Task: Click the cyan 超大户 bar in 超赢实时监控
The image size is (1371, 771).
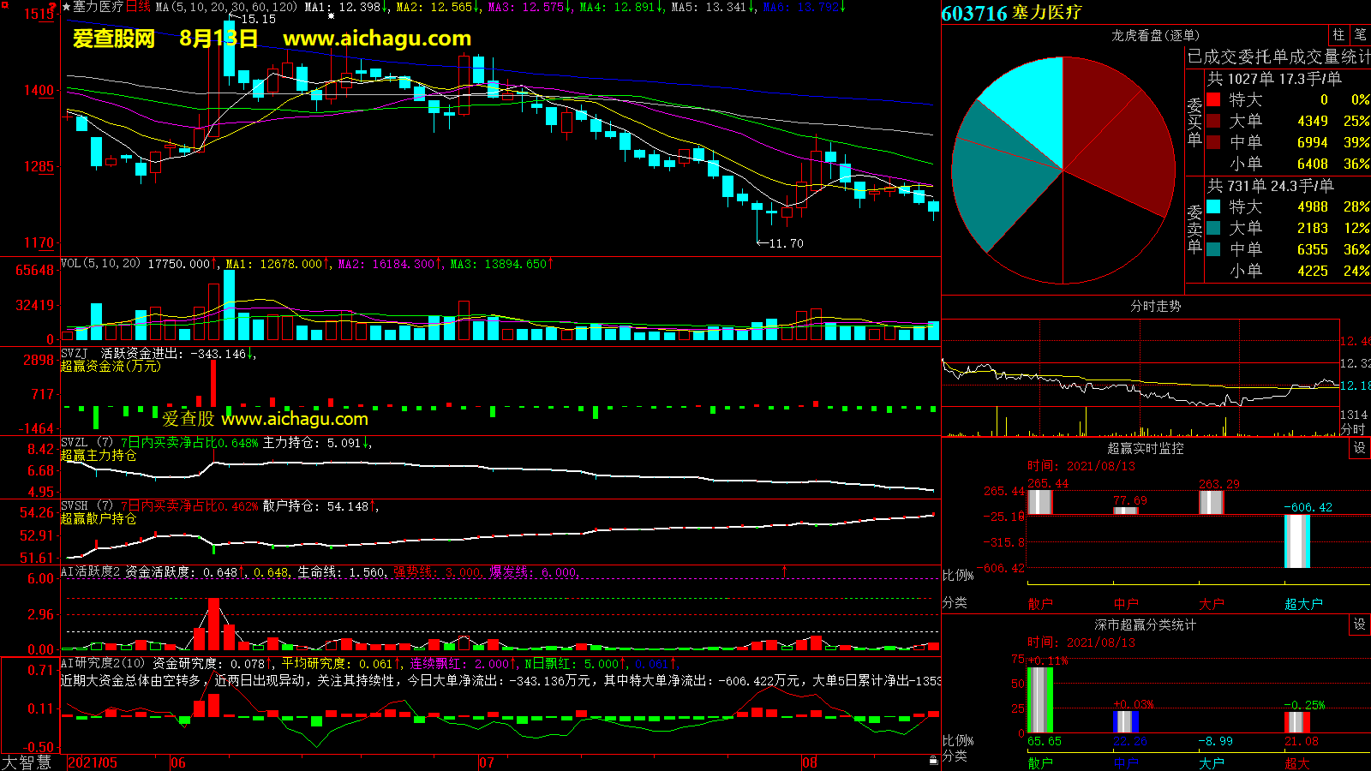Action: pyautogui.click(x=1297, y=541)
